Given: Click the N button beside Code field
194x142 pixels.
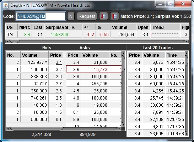Looking at the screenshot, I should [71, 16].
